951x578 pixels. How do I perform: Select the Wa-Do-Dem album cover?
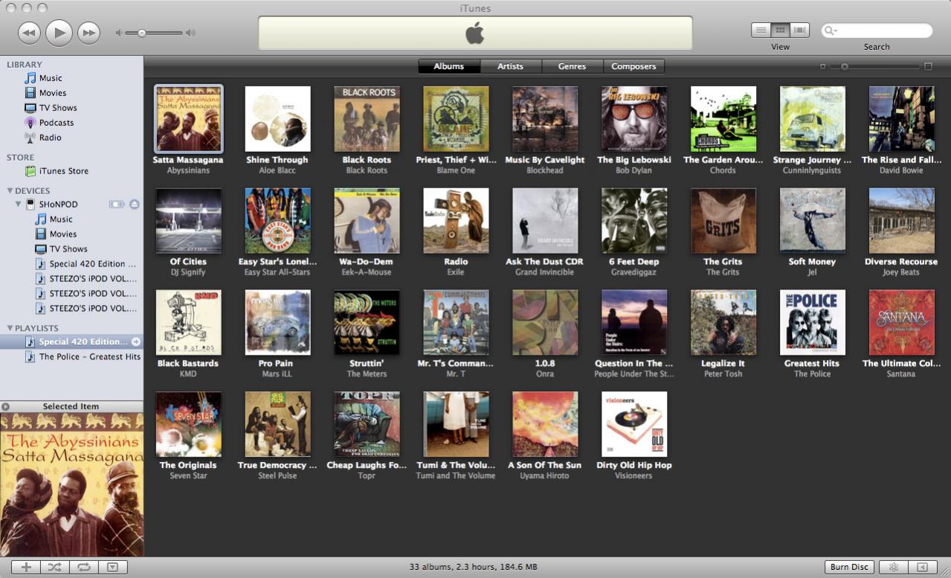pyautogui.click(x=367, y=221)
